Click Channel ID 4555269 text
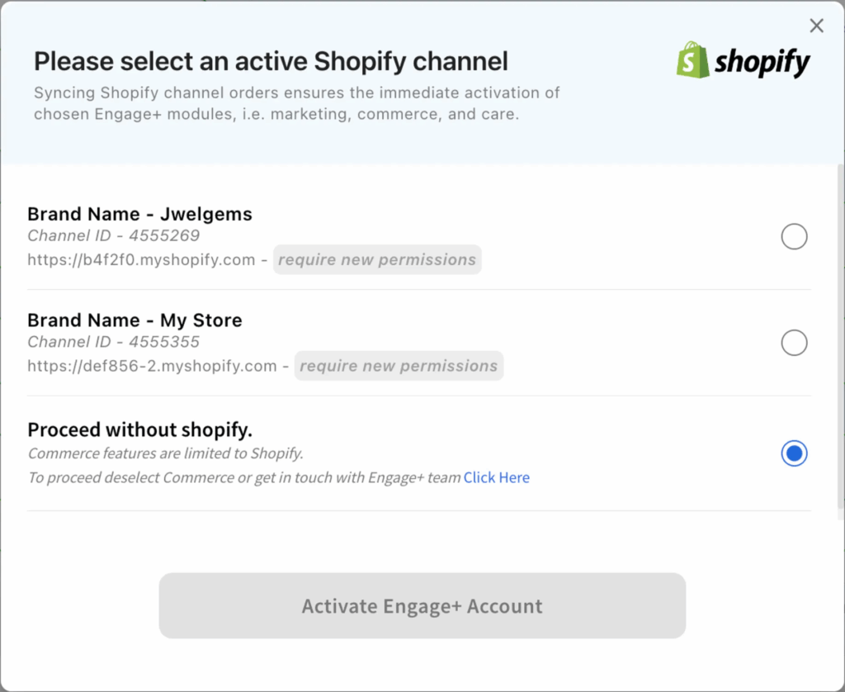This screenshot has height=692, width=845. 113,236
